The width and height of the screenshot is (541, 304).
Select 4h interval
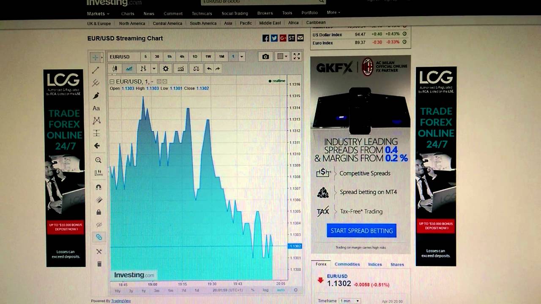(182, 57)
